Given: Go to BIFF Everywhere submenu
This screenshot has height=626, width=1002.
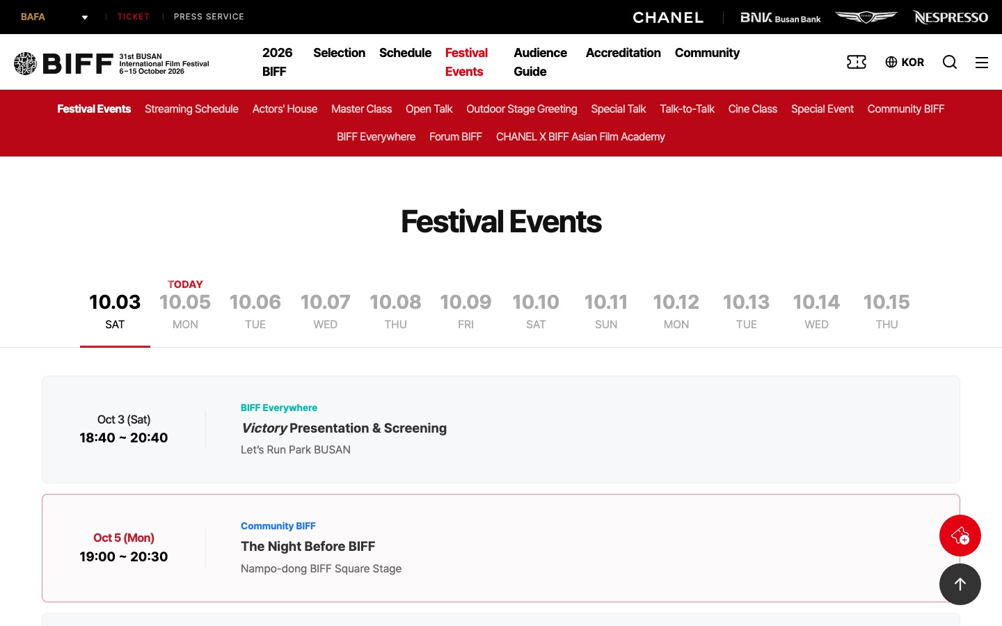Looking at the screenshot, I should click(376, 137).
